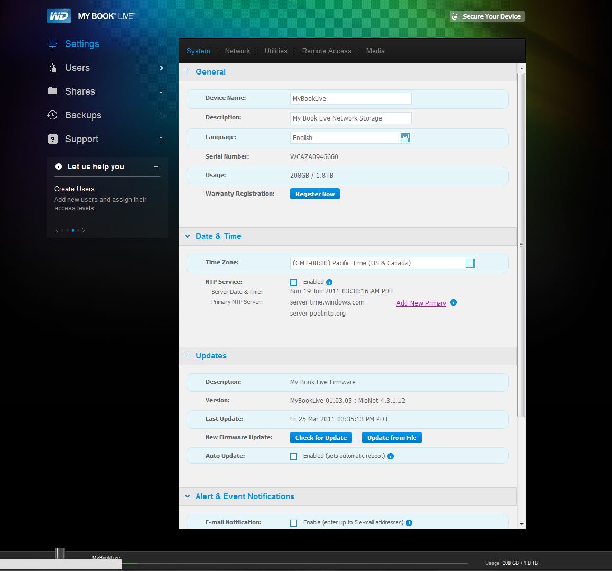The height and width of the screenshot is (571, 612).
Task: Click the Register Now button
Action: coord(315,194)
